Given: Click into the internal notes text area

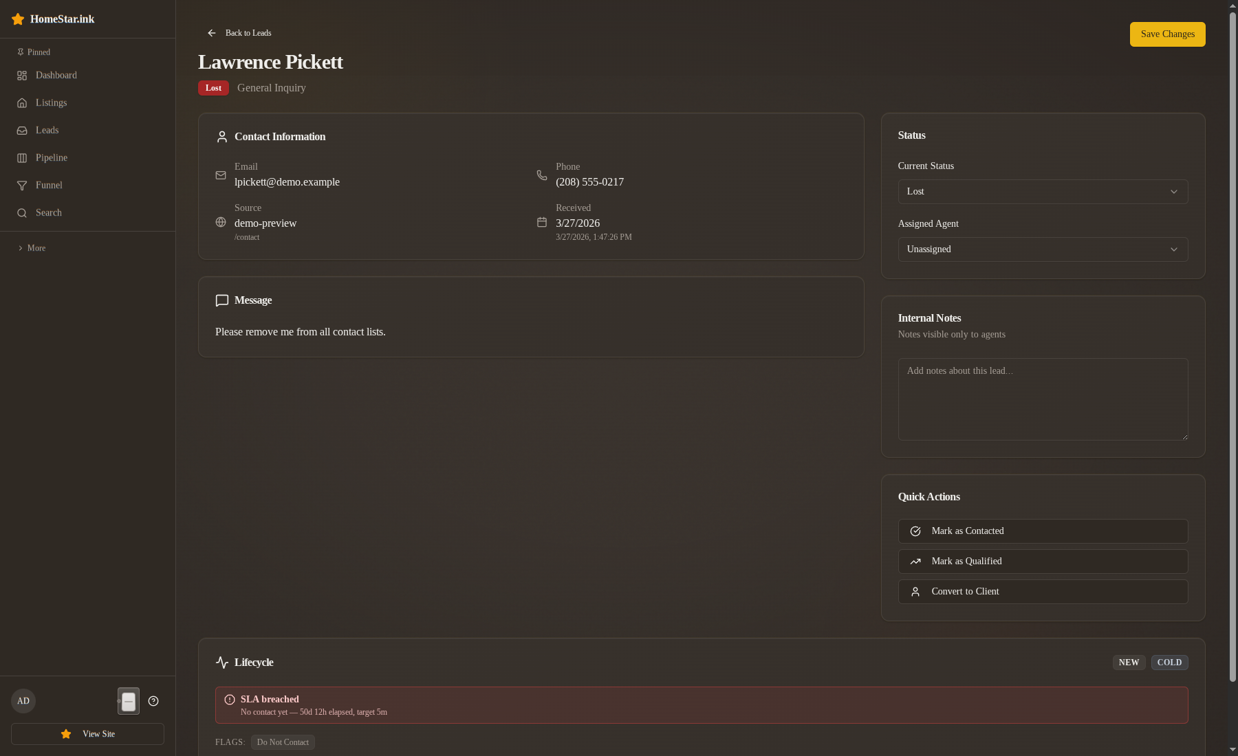Looking at the screenshot, I should [1043, 399].
